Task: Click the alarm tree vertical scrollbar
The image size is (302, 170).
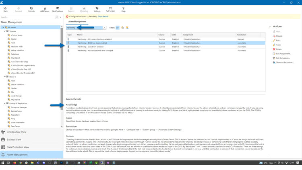Action: (x=62, y=69)
